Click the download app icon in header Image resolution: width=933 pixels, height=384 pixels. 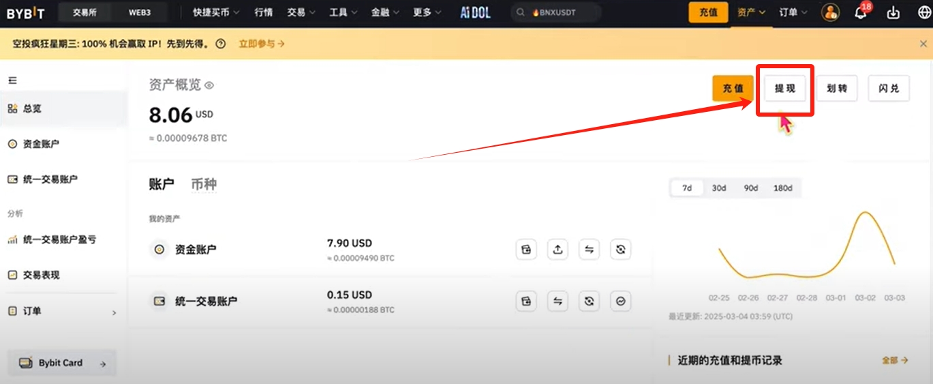point(893,12)
